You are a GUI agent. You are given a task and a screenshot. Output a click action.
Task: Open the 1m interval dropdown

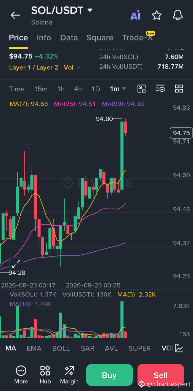pos(118,89)
